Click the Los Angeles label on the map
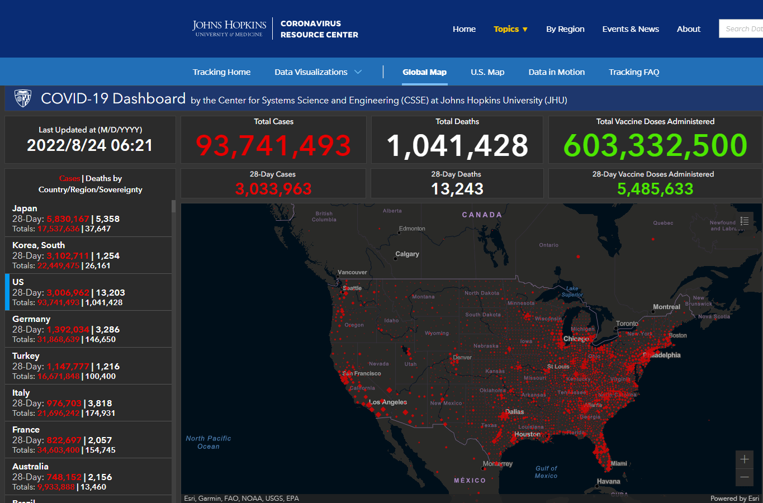This screenshot has width=763, height=503. coord(388,402)
